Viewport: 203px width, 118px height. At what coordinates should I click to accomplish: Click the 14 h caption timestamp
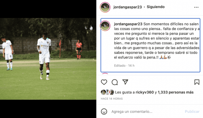click(x=131, y=66)
